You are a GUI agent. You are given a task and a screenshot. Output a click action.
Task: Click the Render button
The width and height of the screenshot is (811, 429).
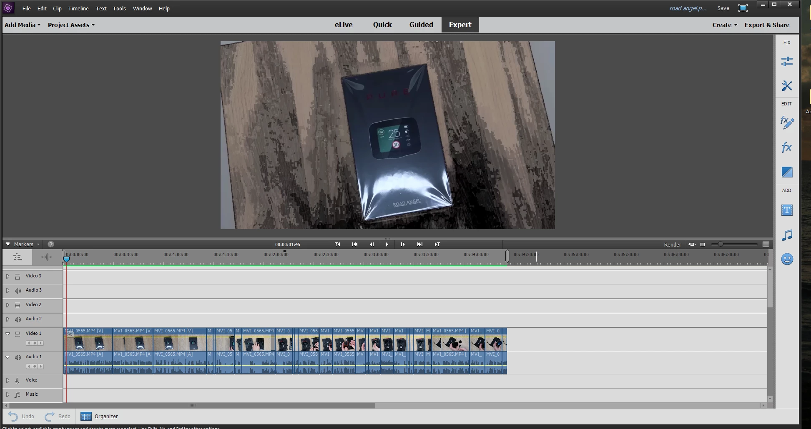coord(672,244)
